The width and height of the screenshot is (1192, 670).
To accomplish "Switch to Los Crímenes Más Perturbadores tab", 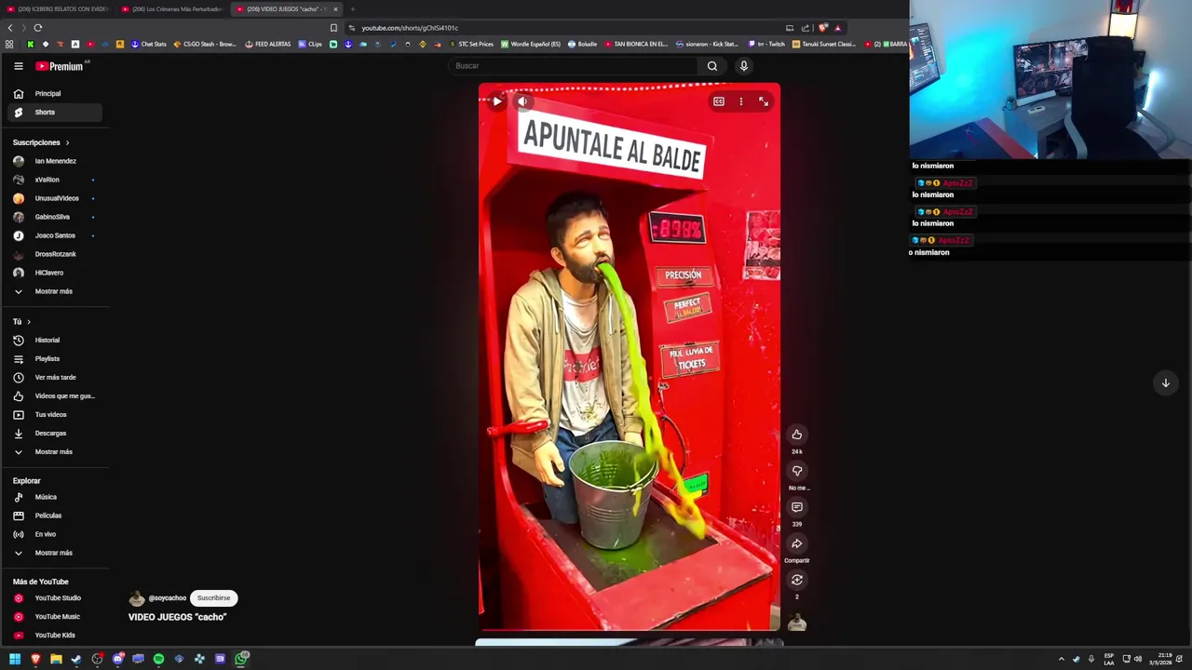I will tap(173, 9).
